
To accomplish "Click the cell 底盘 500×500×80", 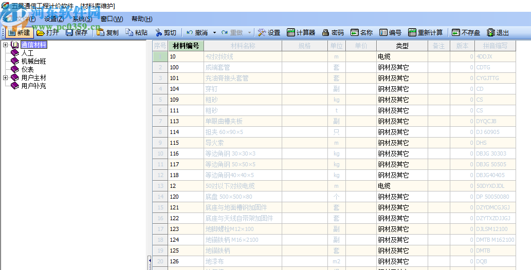I will tap(243, 197).
